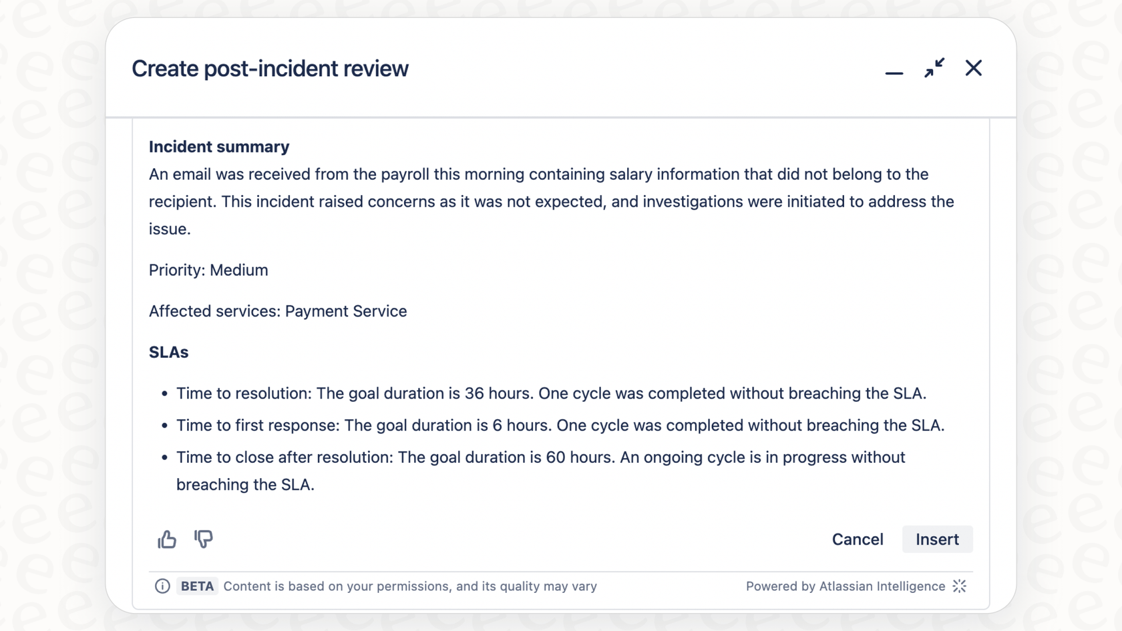
Task: Collapse the dialog with the shrink arrows icon
Action: point(934,67)
